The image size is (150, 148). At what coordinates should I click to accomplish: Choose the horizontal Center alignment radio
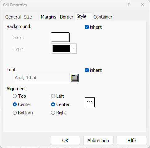coord(53,105)
